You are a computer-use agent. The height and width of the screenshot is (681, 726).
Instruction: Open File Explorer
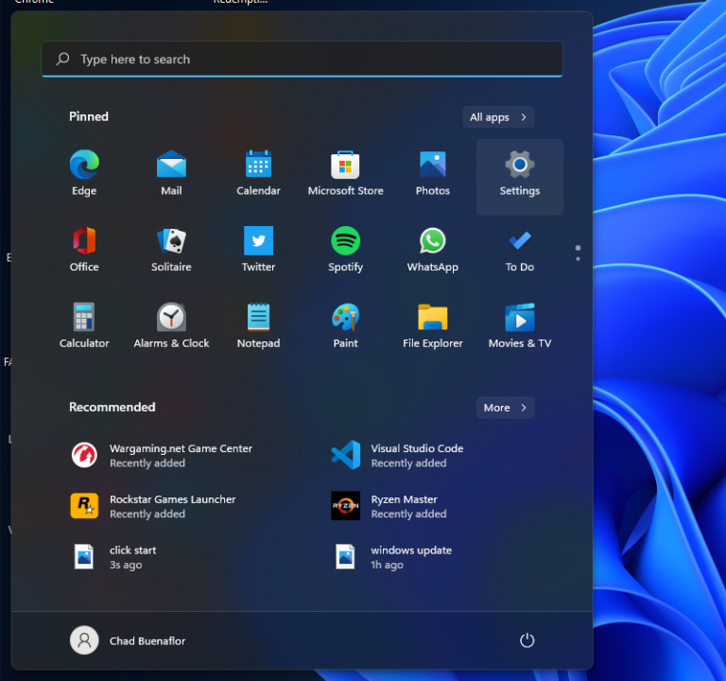tap(432, 325)
